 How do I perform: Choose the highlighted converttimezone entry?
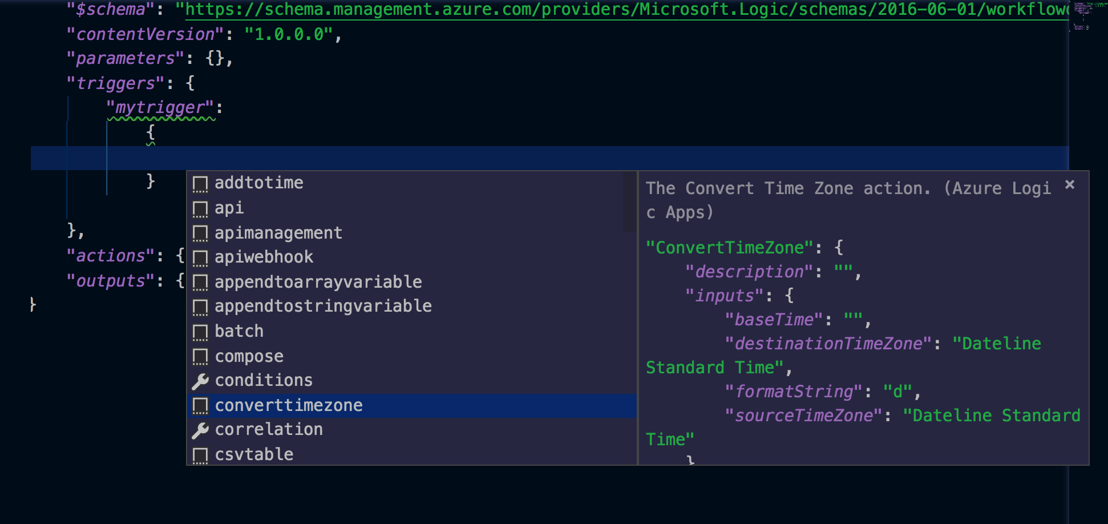[288, 406]
